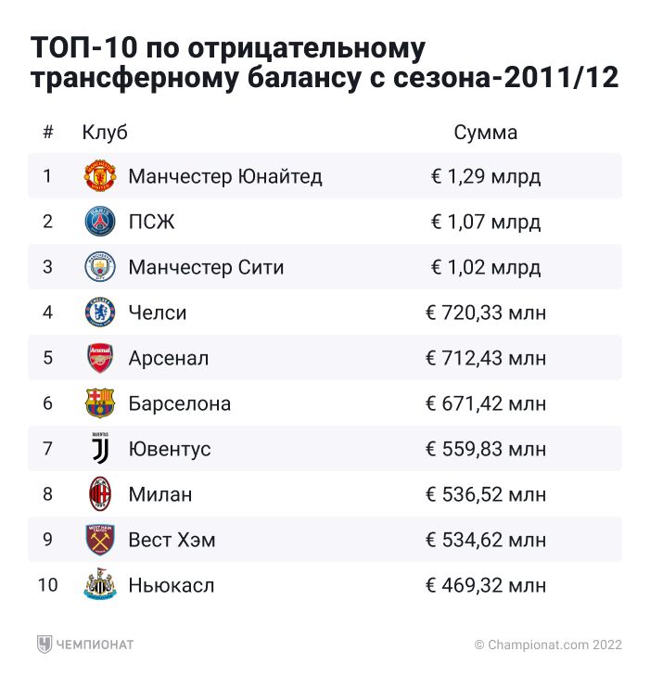The width and height of the screenshot is (650, 677).
Task: Click the AC Milan badge
Action: point(100,494)
